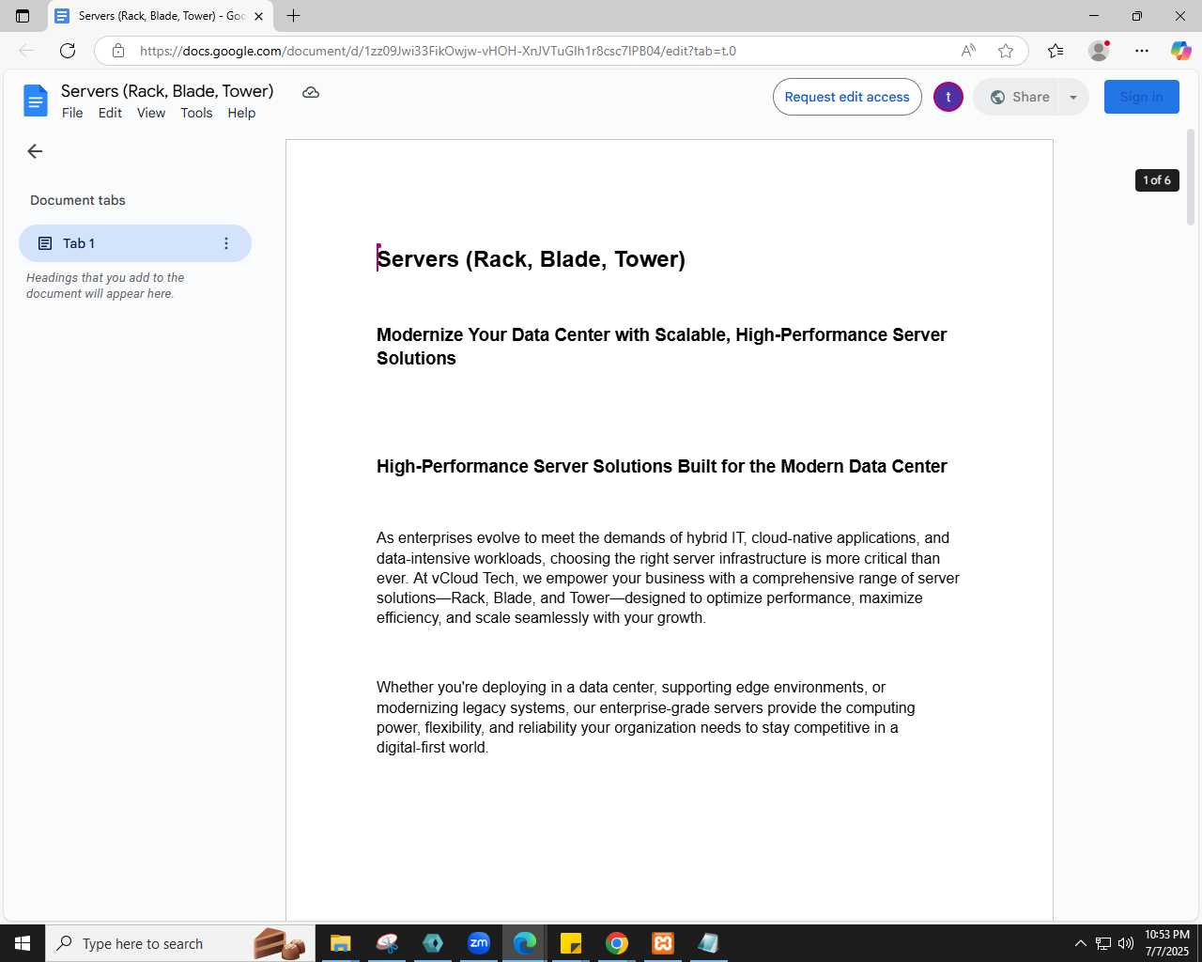Click paragraph starting 'Whether you're deploying'

point(645,718)
